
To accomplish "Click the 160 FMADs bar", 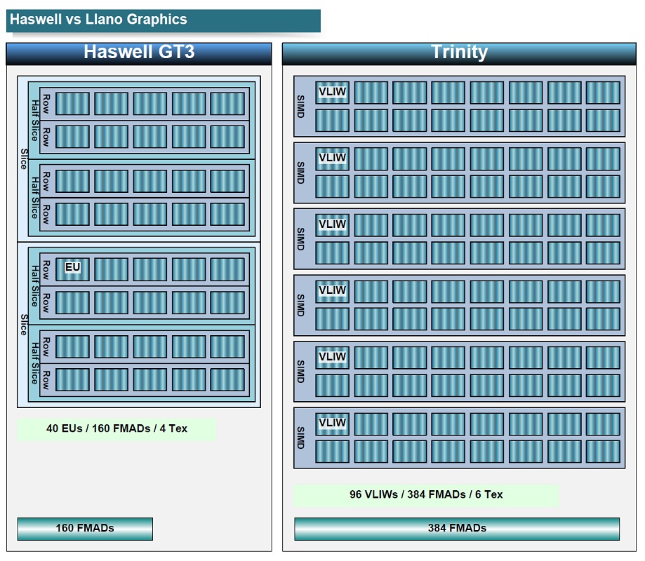I will (85, 528).
